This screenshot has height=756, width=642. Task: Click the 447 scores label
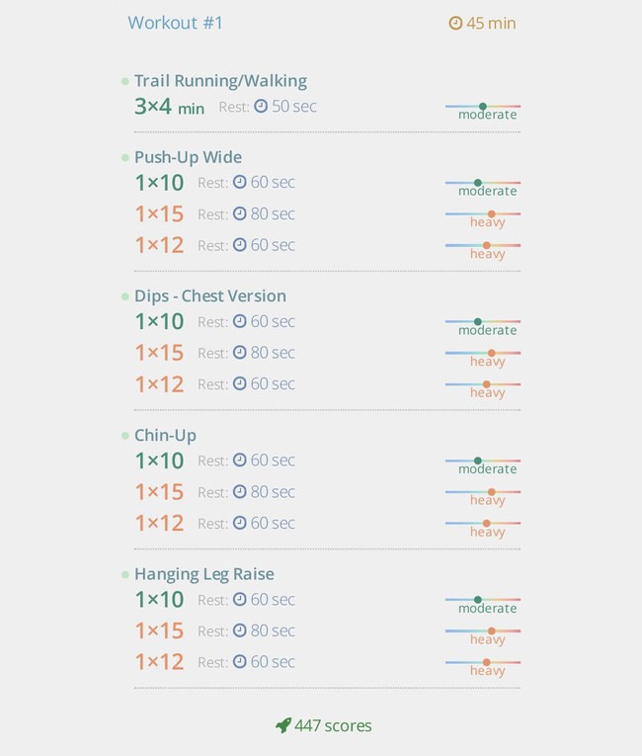tap(333, 725)
